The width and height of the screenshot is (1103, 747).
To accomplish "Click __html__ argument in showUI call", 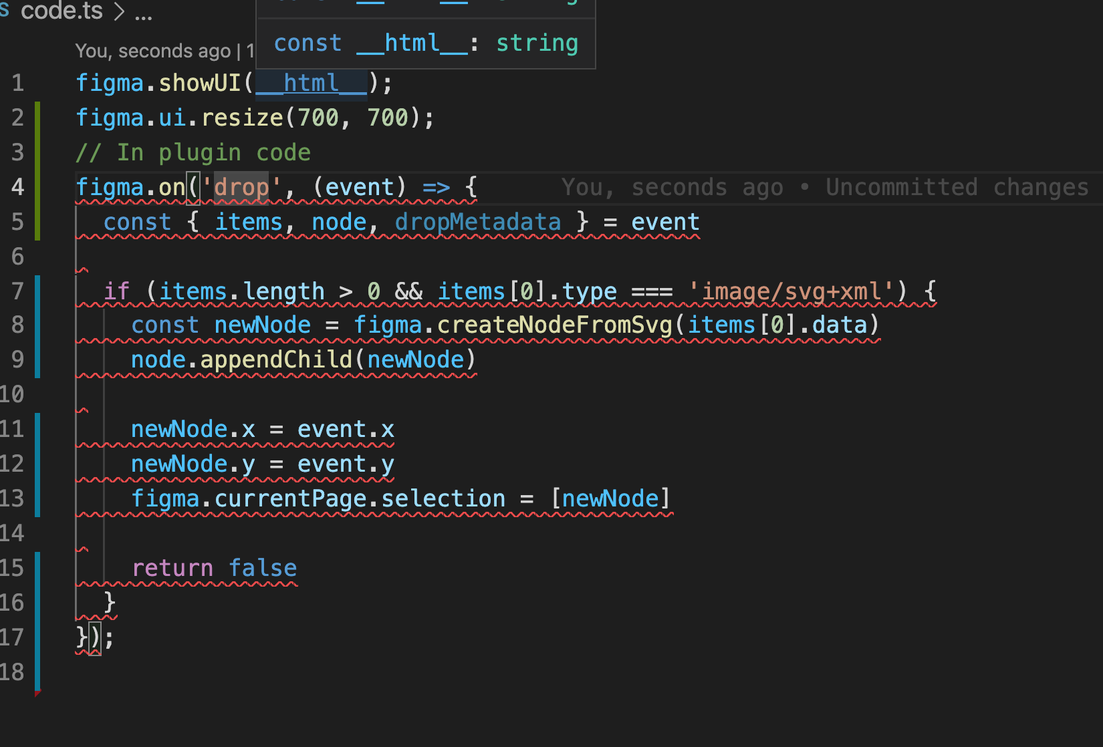I will [x=312, y=83].
